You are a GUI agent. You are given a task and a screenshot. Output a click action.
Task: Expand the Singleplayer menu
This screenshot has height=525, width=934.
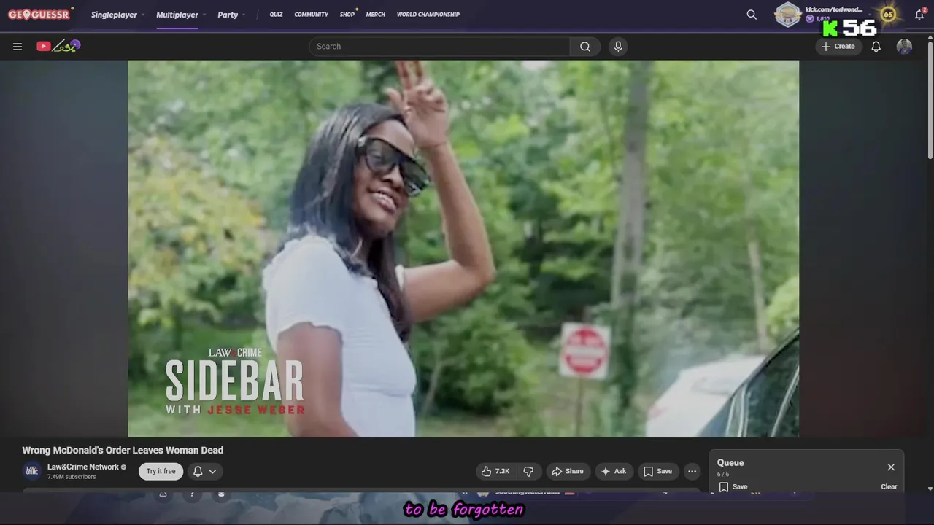coord(117,15)
